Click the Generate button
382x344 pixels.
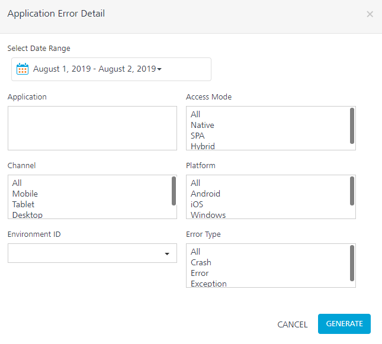pyautogui.click(x=344, y=323)
